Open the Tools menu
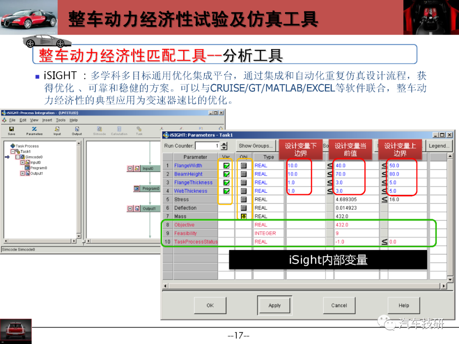Screen dimensions: 459x344 coord(61,120)
